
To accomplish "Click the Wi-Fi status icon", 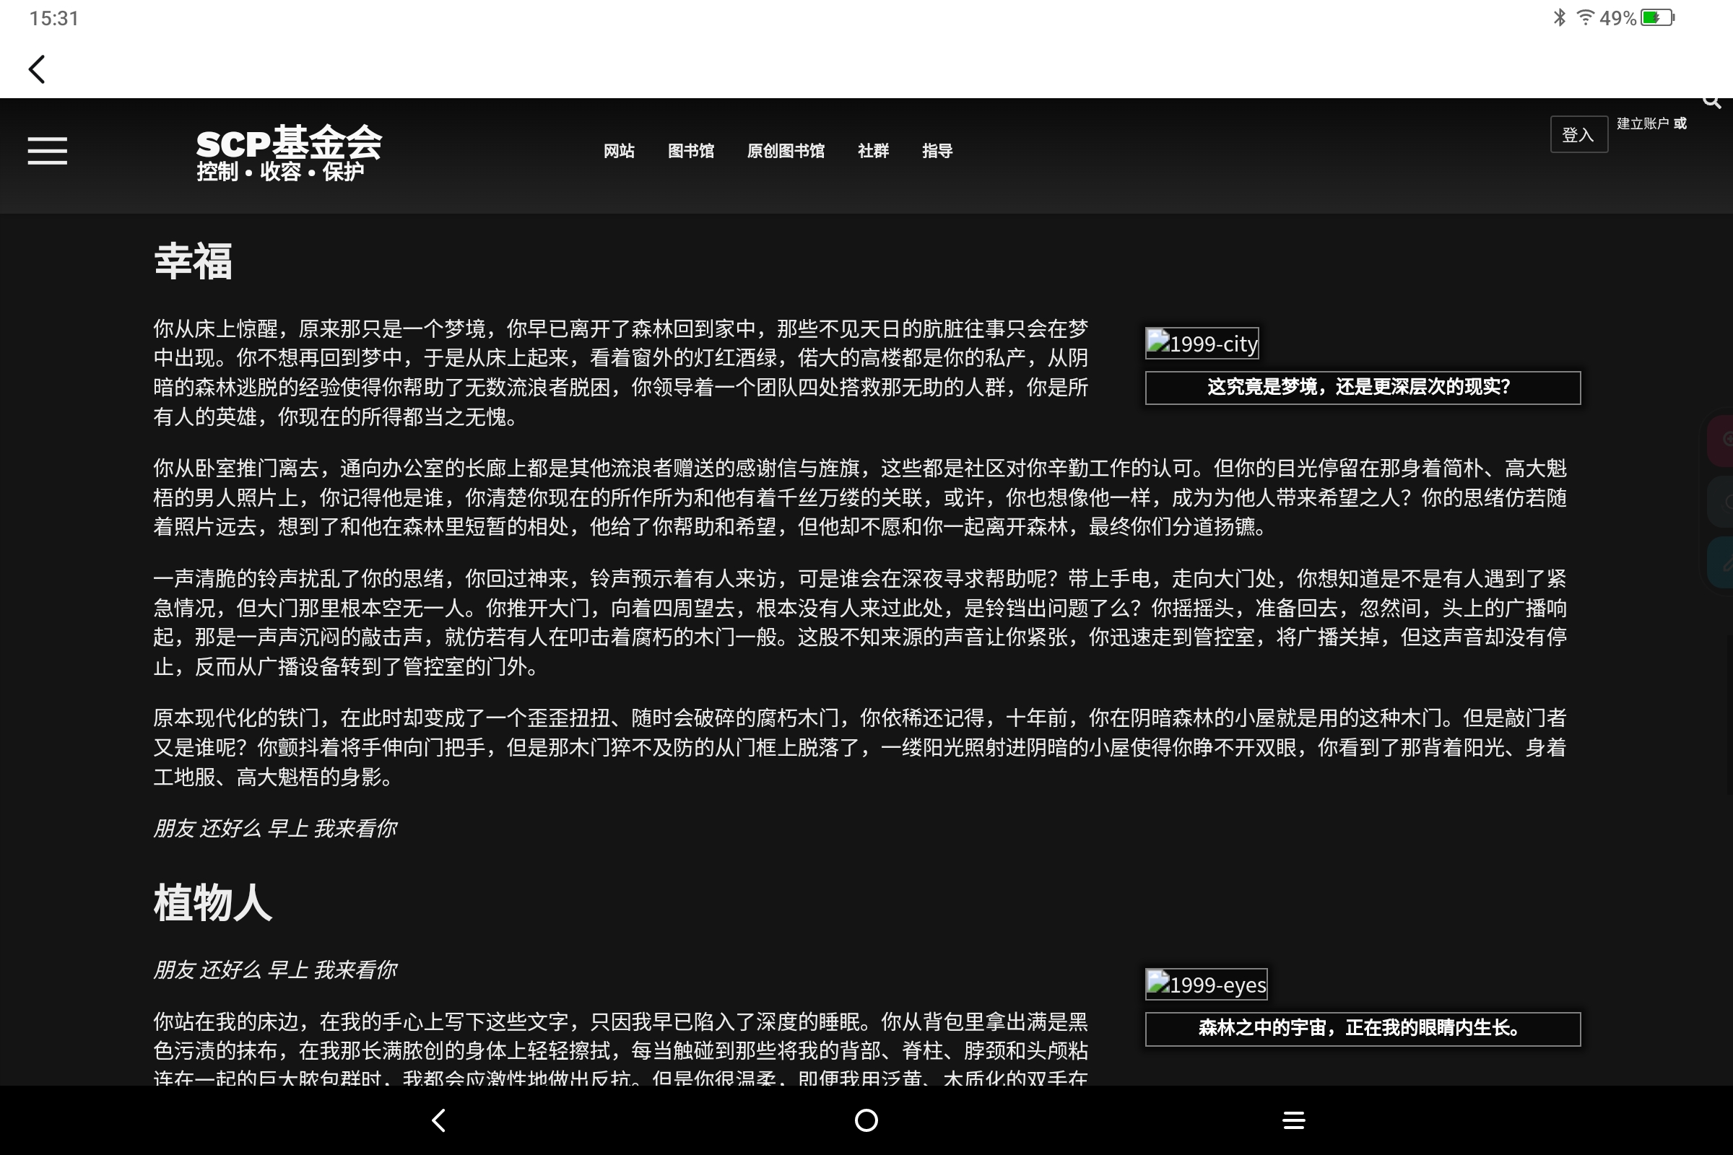I will point(1585,17).
